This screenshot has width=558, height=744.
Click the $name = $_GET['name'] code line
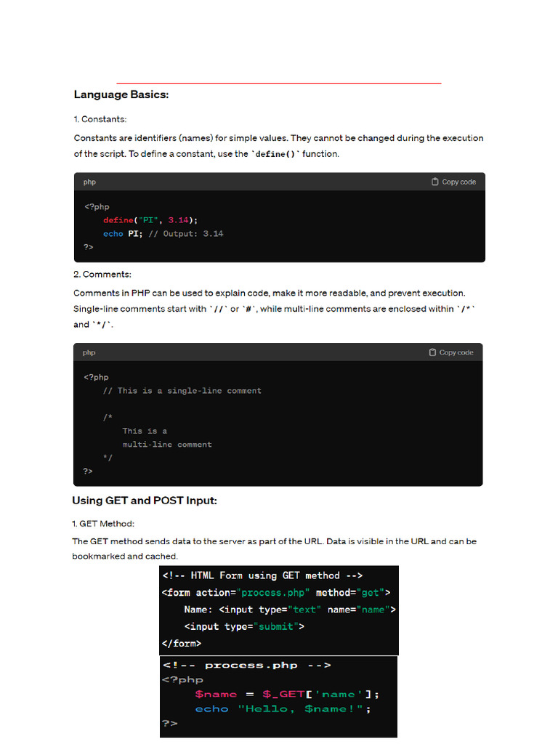click(286, 694)
